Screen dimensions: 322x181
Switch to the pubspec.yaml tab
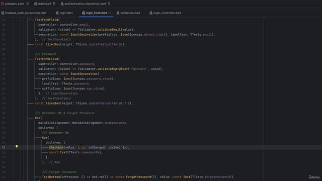(x=15, y=4)
